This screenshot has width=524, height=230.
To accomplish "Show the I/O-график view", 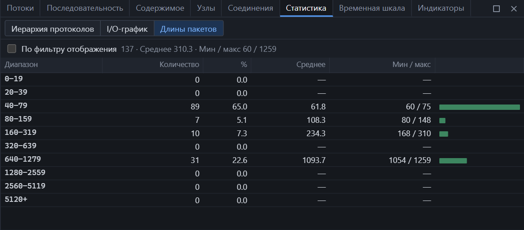I will (127, 28).
